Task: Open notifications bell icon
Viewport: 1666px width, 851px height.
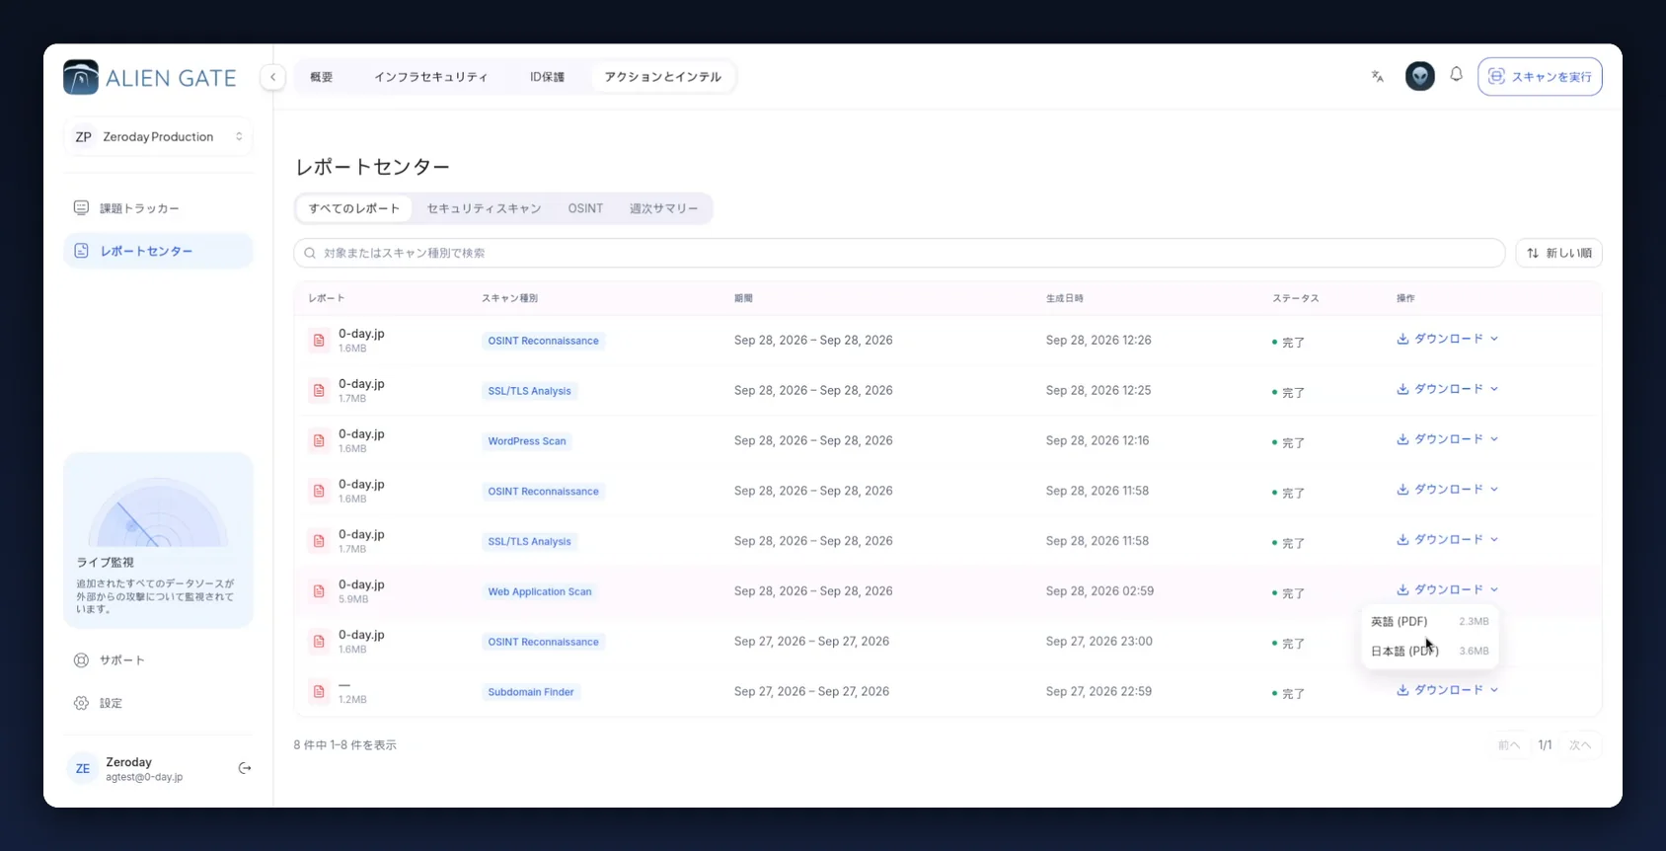Action: click(x=1456, y=75)
